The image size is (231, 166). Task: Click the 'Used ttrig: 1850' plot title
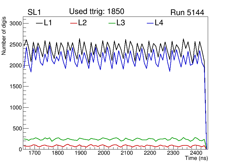(97, 12)
